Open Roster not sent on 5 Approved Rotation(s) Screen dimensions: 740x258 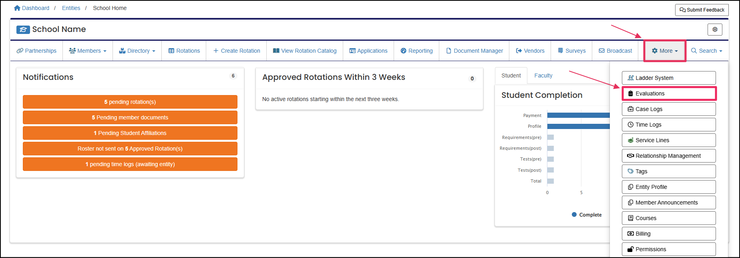coord(130,149)
